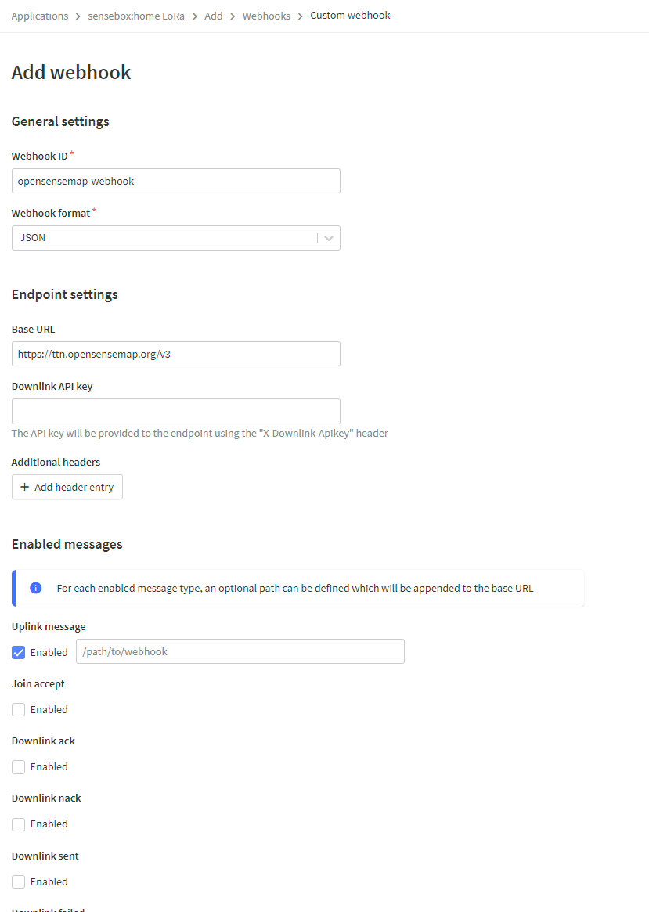Image resolution: width=649 pixels, height=912 pixels.
Task: Click the Downlink API key field
Action: tap(176, 411)
